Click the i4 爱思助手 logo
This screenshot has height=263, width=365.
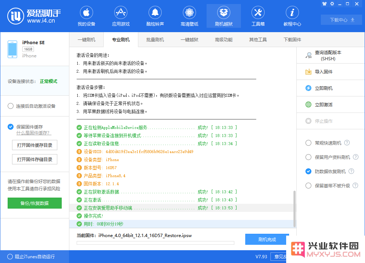[x=34, y=16]
